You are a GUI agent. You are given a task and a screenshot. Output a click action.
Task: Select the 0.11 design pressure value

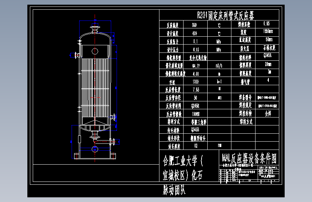click(x=196, y=50)
